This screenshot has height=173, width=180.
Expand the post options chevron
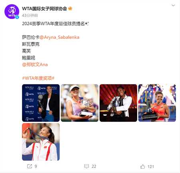173,6
